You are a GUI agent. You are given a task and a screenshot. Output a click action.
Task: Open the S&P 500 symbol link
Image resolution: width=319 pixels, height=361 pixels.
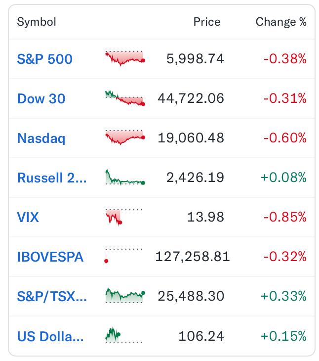pyautogui.click(x=45, y=59)
